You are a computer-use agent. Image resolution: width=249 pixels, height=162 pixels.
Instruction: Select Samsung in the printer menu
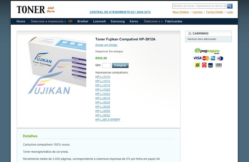click(118, 21)
